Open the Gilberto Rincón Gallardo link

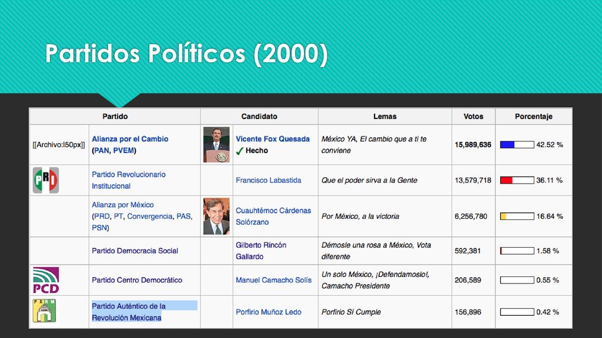(261, 251)
